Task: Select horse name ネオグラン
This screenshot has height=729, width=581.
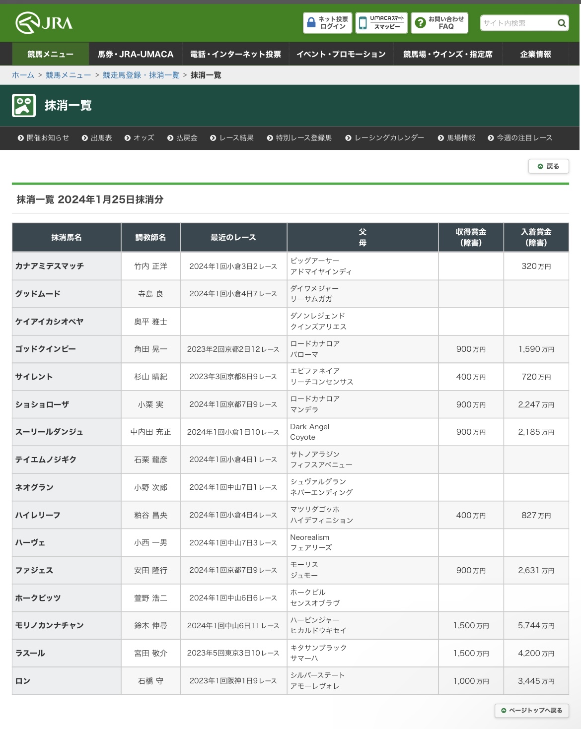Action: 34,487
